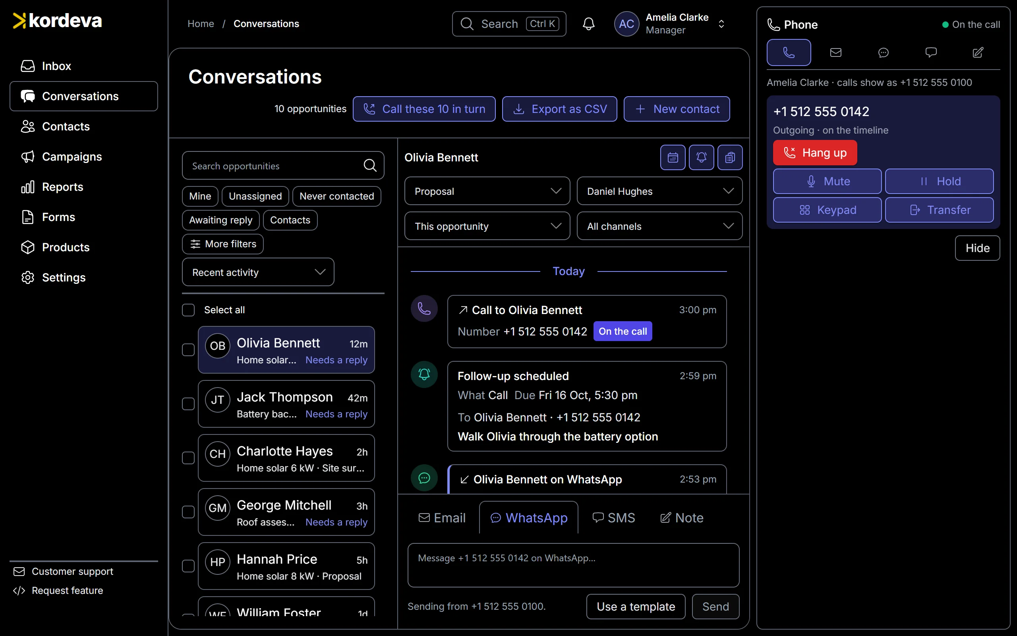
Task: Open AC avatar for Amelia Clarke
Action: 626,24
